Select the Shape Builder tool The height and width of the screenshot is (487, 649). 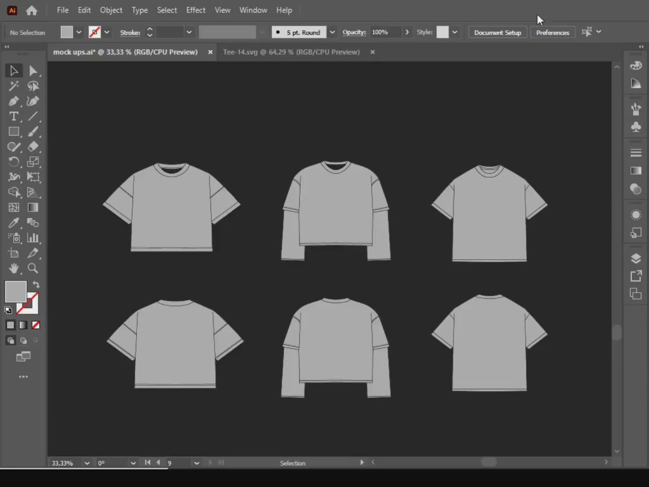coord(14,192)
